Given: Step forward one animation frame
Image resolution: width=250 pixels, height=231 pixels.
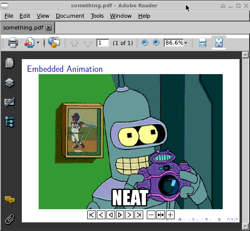Looking at the screenshot, I should [129, 215].
